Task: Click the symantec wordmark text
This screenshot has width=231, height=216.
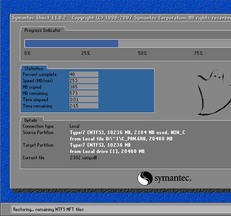Action: pyautogui.click(x=173, y=178)
